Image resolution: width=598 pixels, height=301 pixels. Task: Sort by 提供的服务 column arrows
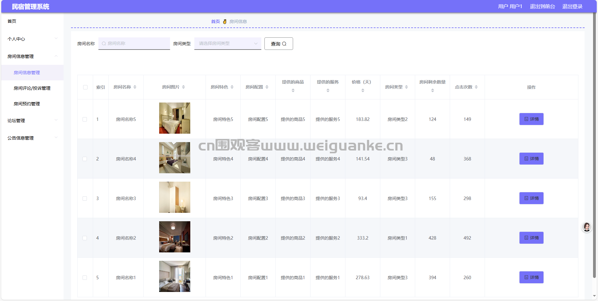[x=328, y=90]
